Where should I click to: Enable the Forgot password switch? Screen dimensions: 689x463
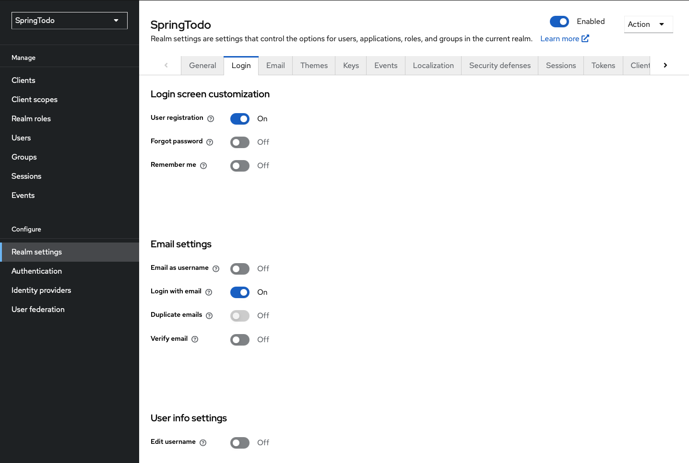240,142
